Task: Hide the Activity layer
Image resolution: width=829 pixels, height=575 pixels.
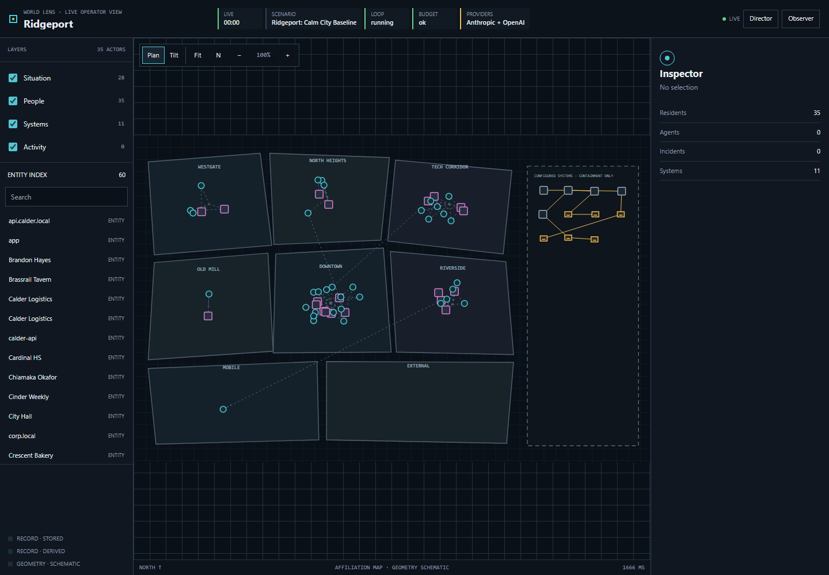Action: point(13,147)
